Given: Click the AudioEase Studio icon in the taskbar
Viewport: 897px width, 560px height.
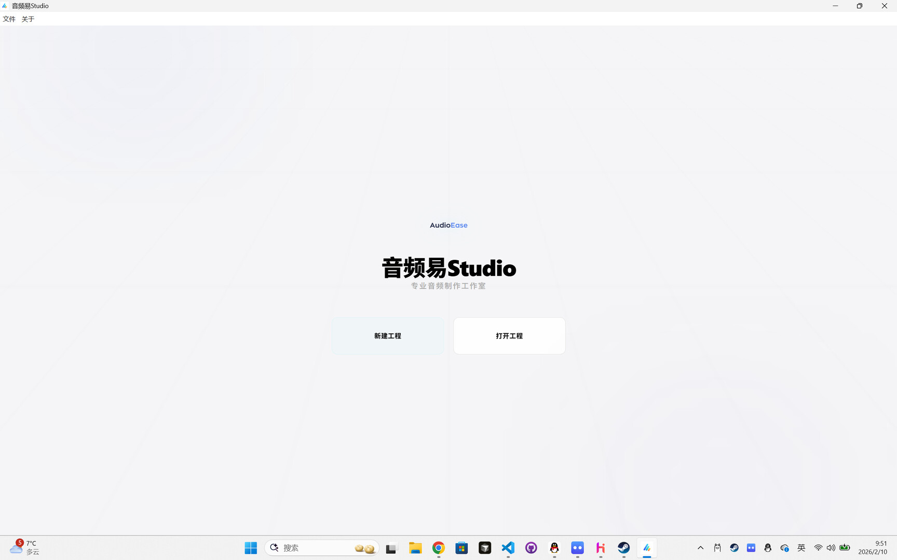Looking at the screenshot, I should tap(647, 548).
